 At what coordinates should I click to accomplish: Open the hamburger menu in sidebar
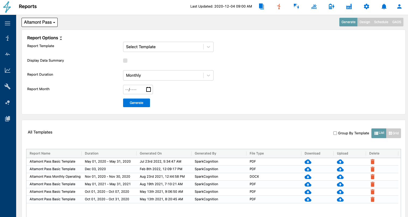pyautogui.click(x=8, y=23)
